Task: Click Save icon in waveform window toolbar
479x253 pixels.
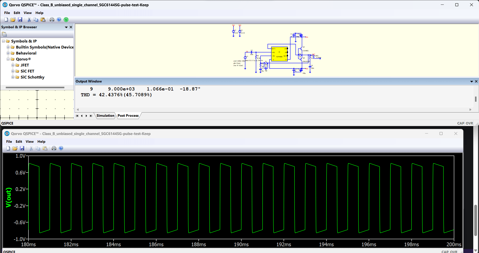Action: click(22, 148)
